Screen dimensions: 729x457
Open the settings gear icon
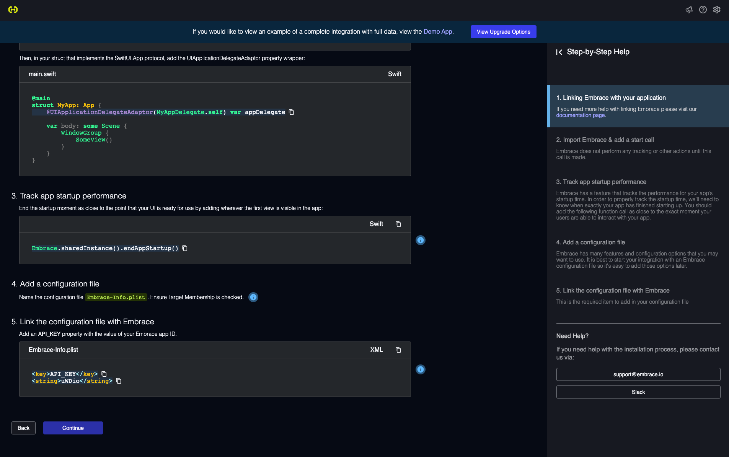[717, 10]
